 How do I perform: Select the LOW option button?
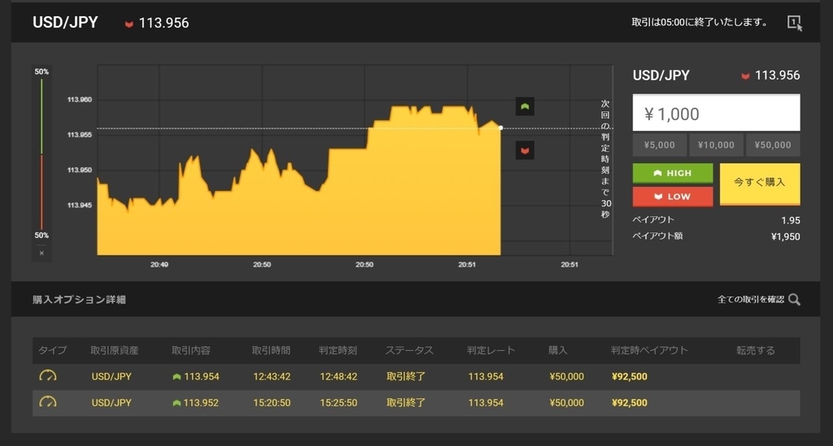[673, 197]
